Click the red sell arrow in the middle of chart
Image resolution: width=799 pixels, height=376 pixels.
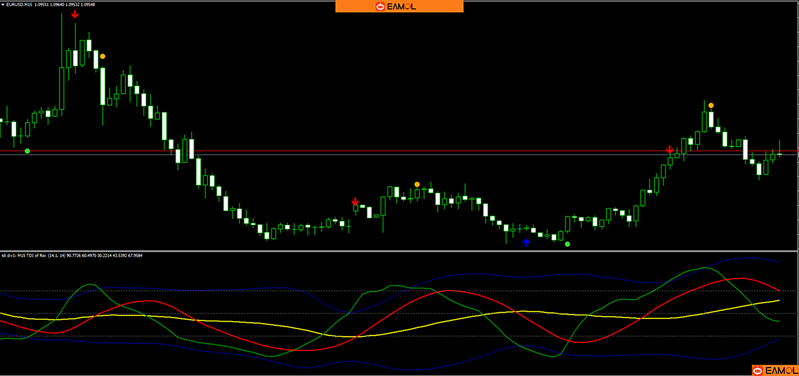pos(355,201)
